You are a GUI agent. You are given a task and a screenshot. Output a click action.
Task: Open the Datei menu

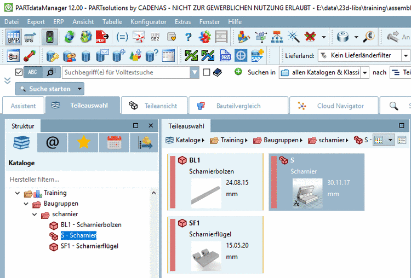coord(12,22)
